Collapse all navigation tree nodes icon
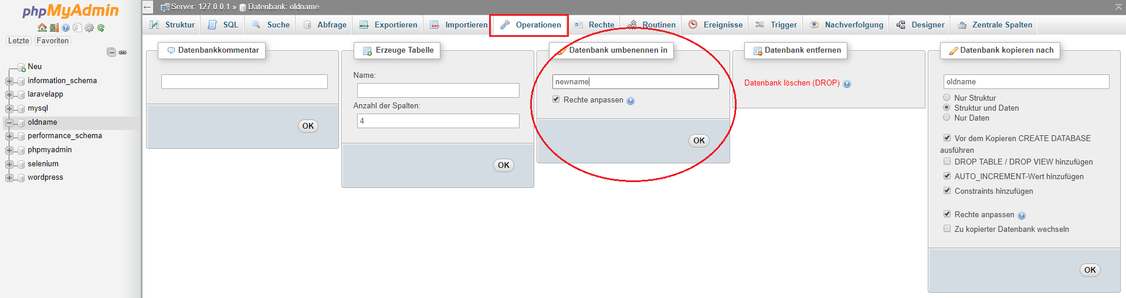This screenshot has width=1126, height=298. click(x=111, y=52)
